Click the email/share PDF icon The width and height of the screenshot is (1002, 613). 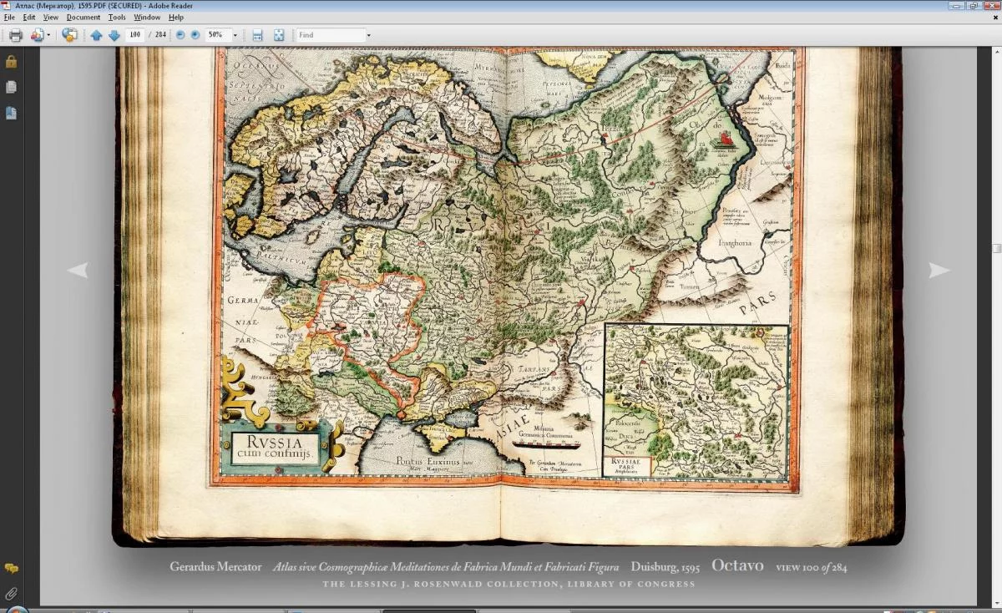(37, 35)
